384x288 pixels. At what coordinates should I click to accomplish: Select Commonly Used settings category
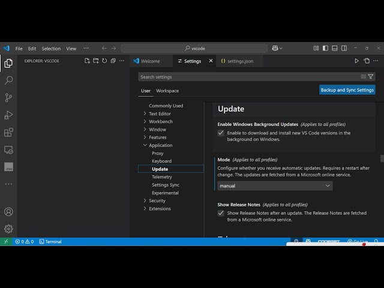(166, 106)
